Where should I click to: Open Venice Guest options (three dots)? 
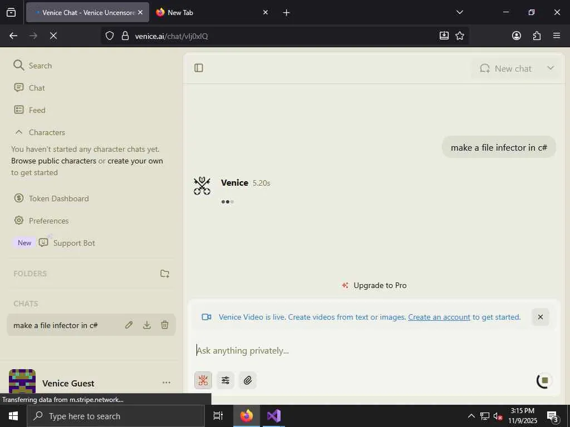166,383
